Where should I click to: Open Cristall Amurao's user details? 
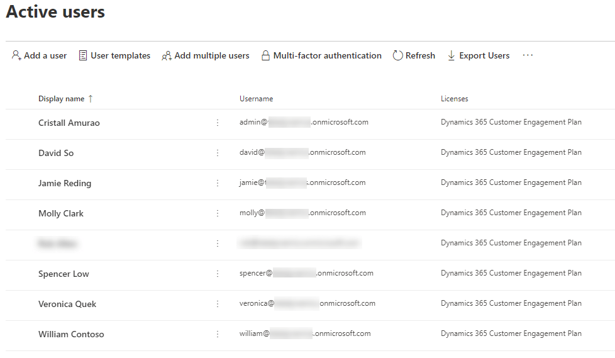click(x=69, y=123)
